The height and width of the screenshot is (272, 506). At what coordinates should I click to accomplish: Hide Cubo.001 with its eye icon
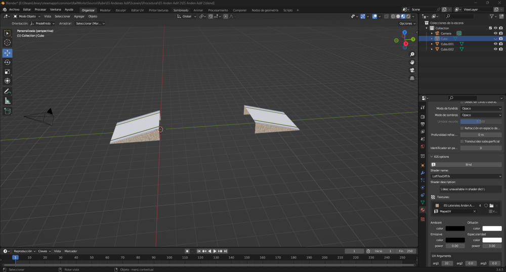[x=495, y=44]
